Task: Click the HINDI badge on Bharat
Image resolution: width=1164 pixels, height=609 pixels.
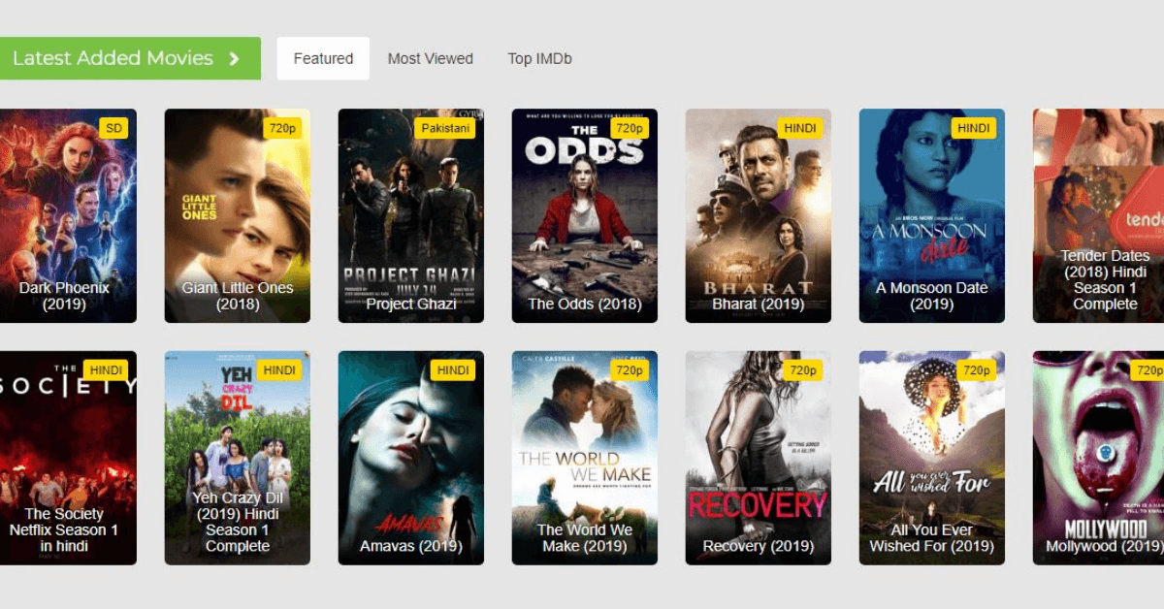Action: [800, 128]
